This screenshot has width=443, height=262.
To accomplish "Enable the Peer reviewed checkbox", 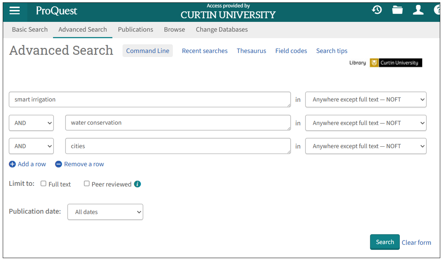I will [87, 183].
